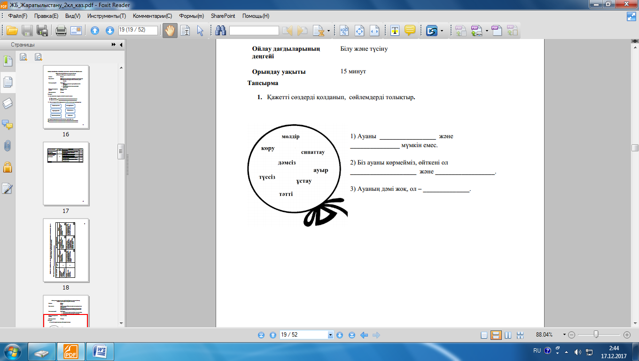Click the first PDF create icon in toolbar

pyautogui.click(x=460, y=31)
